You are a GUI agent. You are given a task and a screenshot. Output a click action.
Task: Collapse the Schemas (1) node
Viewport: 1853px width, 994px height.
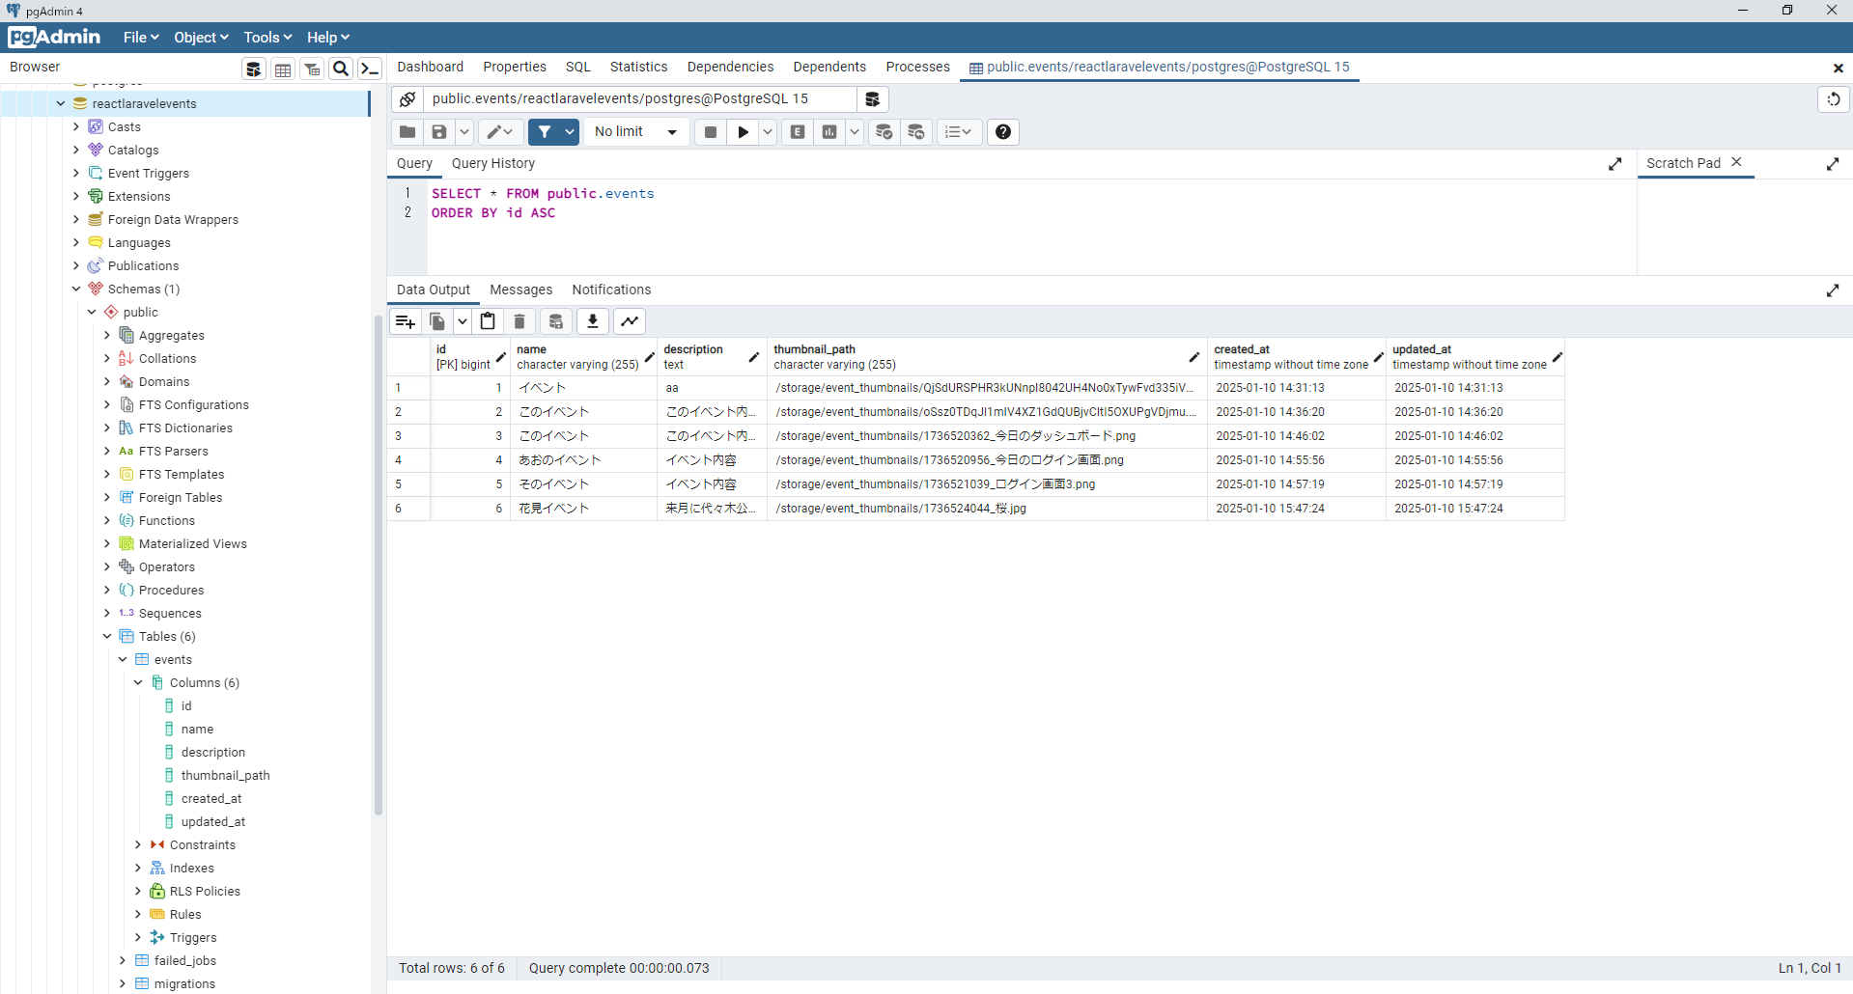tap(76, 289)
